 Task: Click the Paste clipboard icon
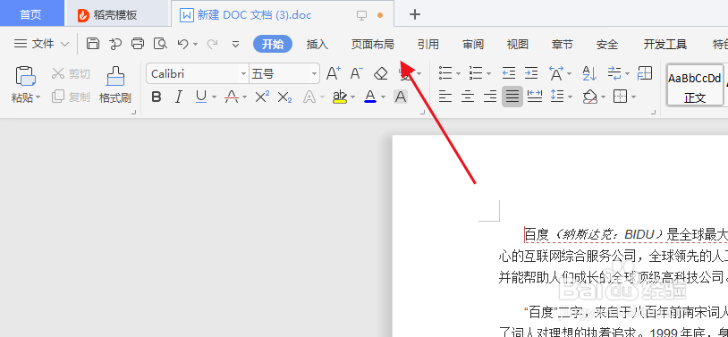click(x=26, y=75)
